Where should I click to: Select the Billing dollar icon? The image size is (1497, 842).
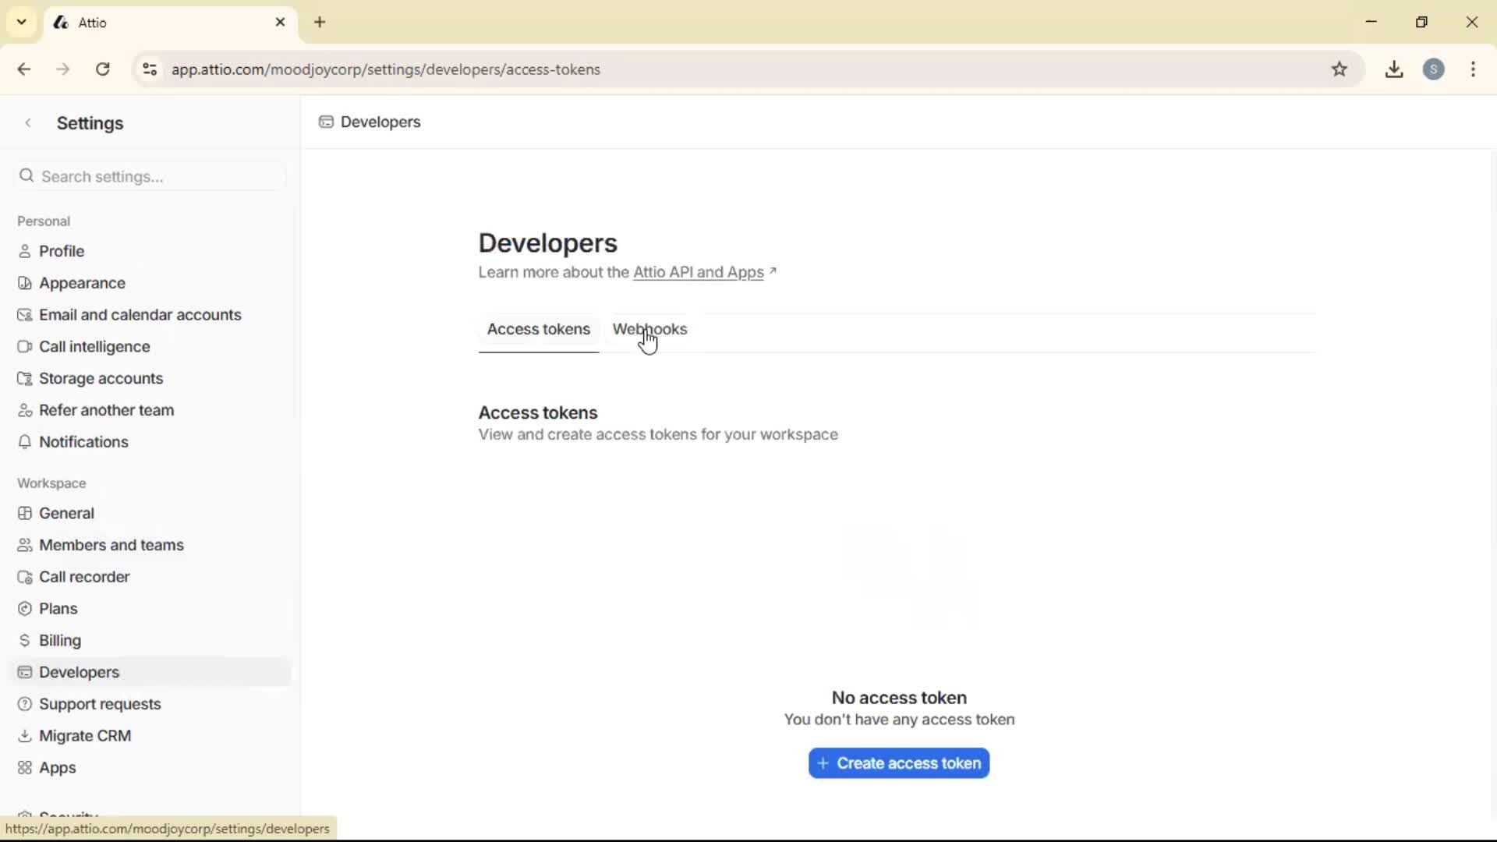click(24, 640)
